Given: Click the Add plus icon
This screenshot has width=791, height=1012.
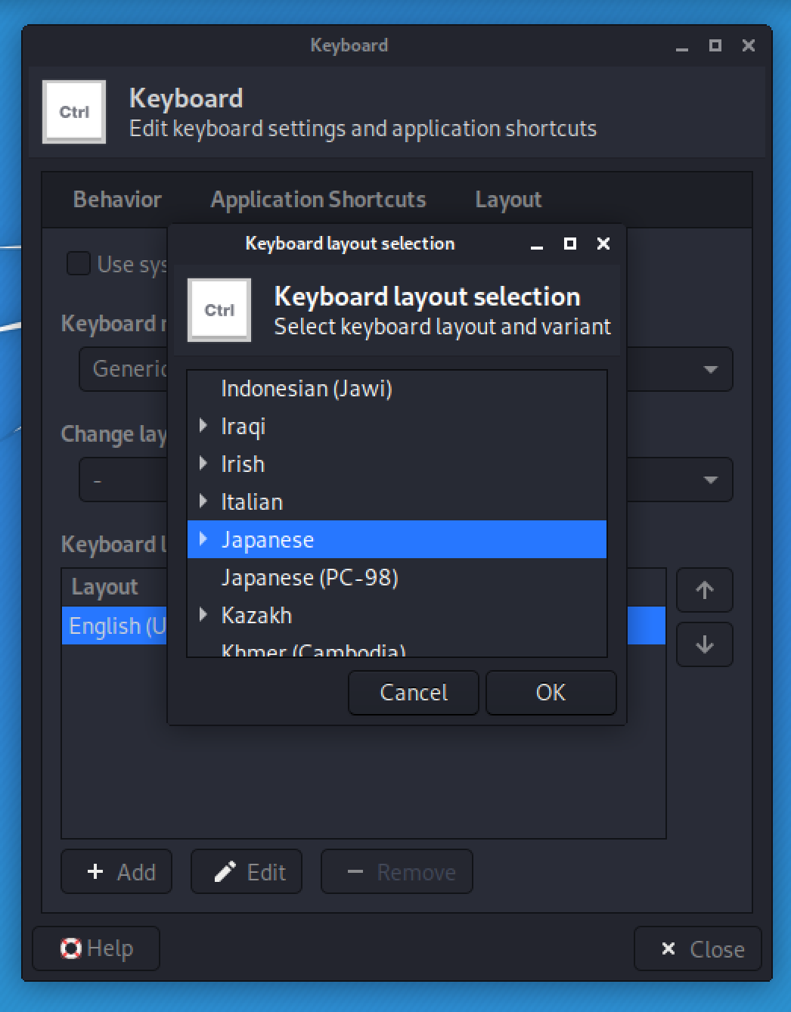Looking at the screenshot, I should (95, 872).
